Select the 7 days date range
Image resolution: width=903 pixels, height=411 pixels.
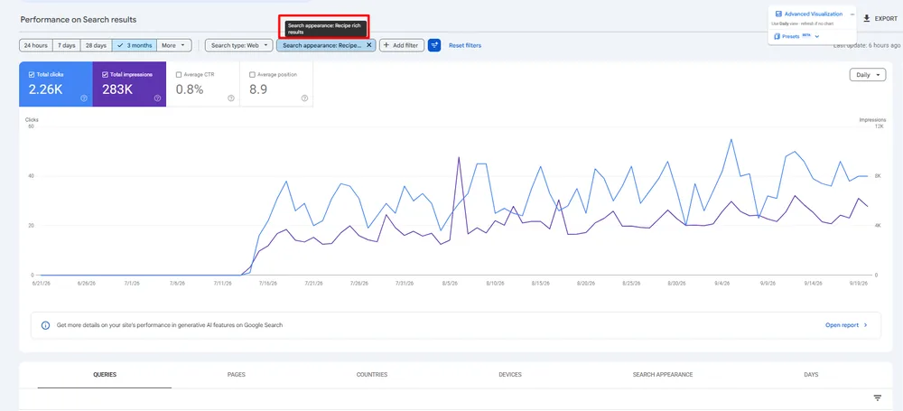click(x=66, y=45)
